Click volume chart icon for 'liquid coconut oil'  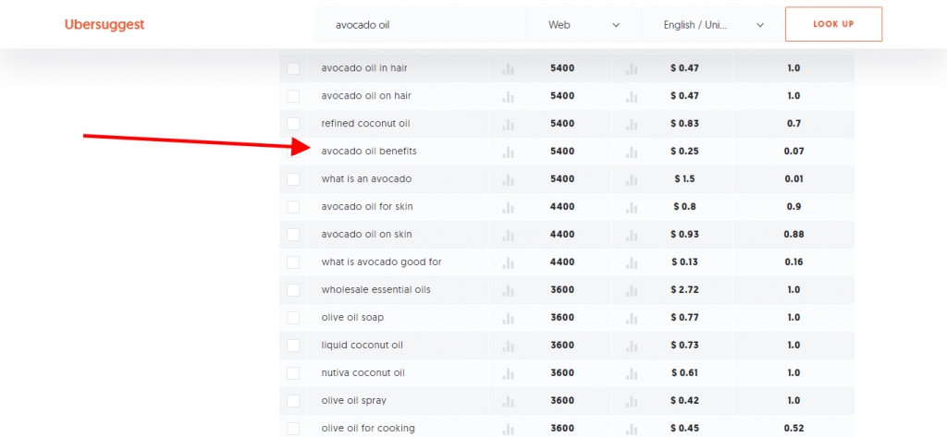click(508, 346)
